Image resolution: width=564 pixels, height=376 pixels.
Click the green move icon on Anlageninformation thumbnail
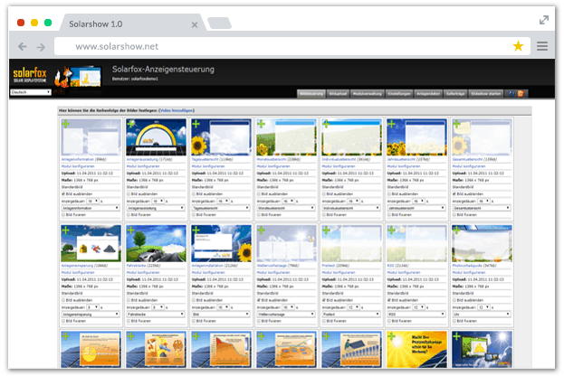tap(65, 124)
